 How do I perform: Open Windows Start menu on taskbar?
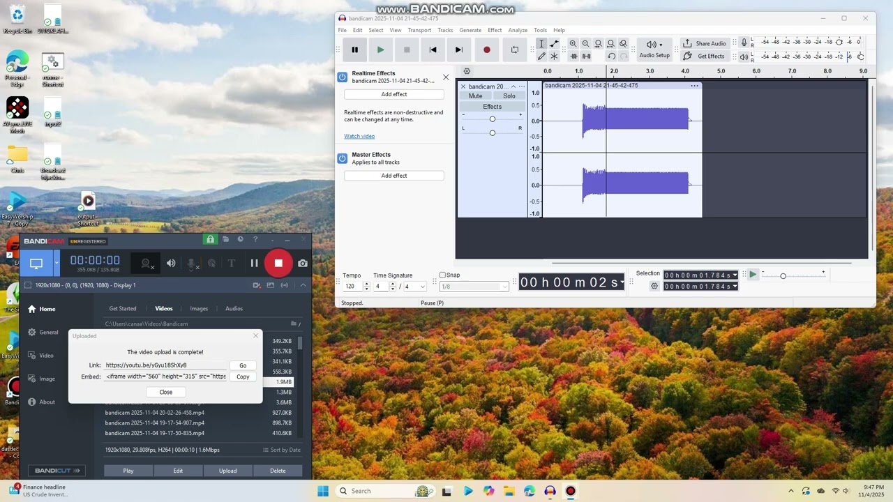[323, 491]
